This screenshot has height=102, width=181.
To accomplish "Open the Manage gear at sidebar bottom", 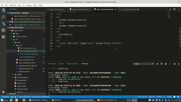I will (3, 92).
